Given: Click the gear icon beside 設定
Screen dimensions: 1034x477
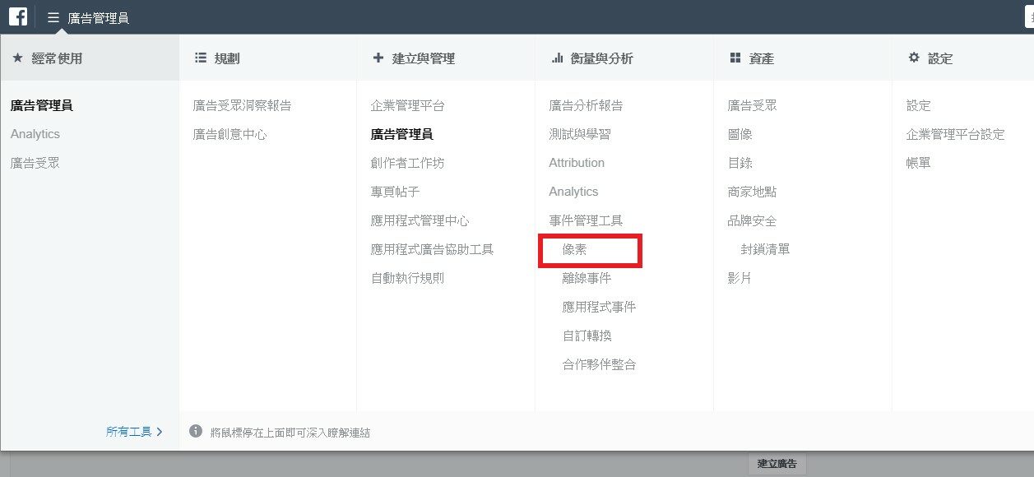Looking at the screenshot, I should (914, 58).
